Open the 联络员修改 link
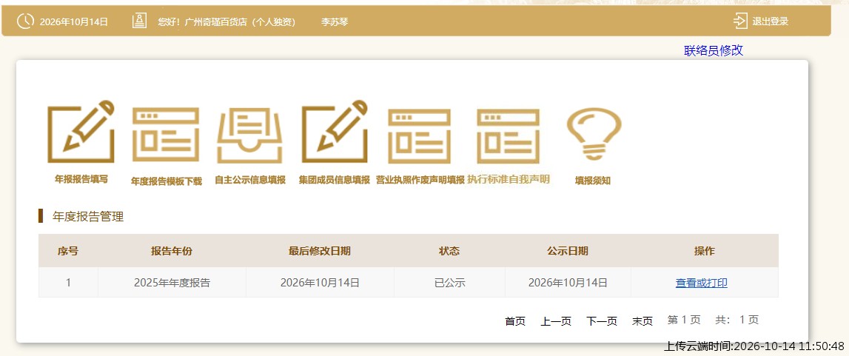 [714, 50]
